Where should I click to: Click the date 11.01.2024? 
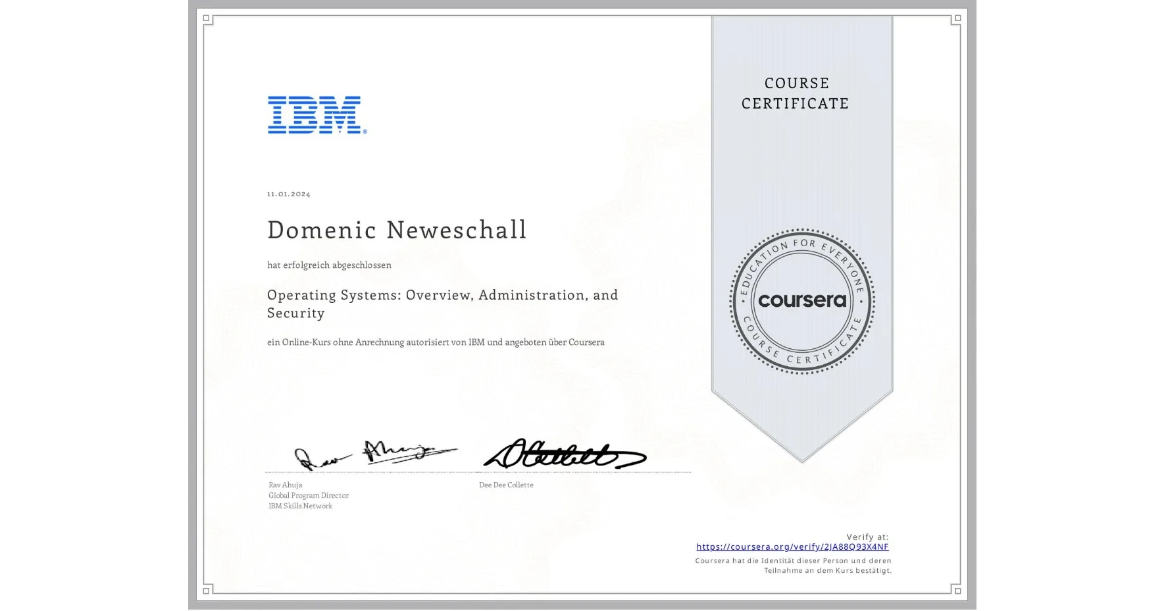click(288, 194)
